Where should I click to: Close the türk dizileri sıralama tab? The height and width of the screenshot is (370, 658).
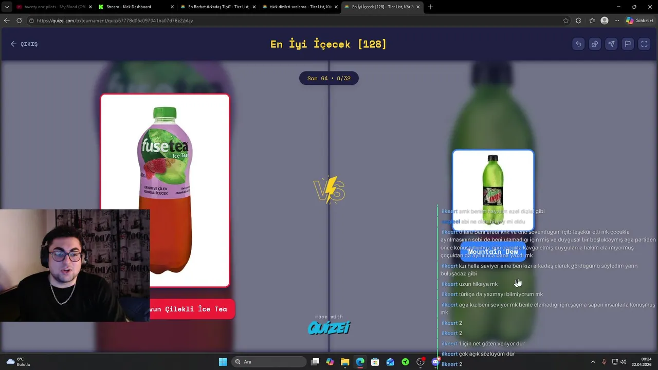point(336,7)
